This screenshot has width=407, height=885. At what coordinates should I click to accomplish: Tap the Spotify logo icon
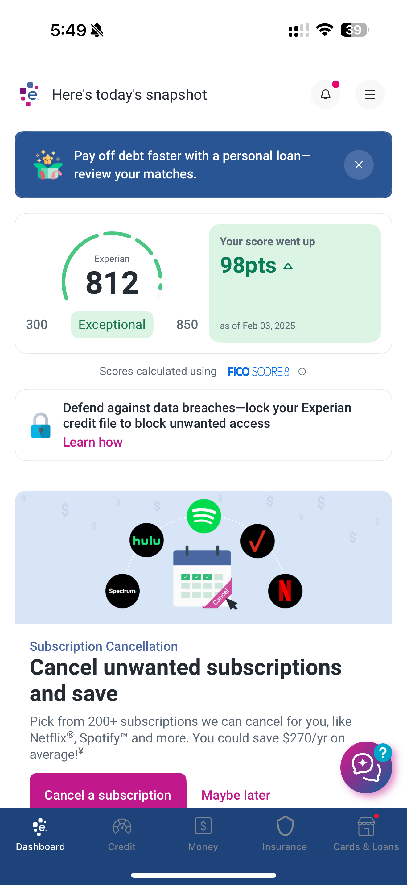pos(204,516)
